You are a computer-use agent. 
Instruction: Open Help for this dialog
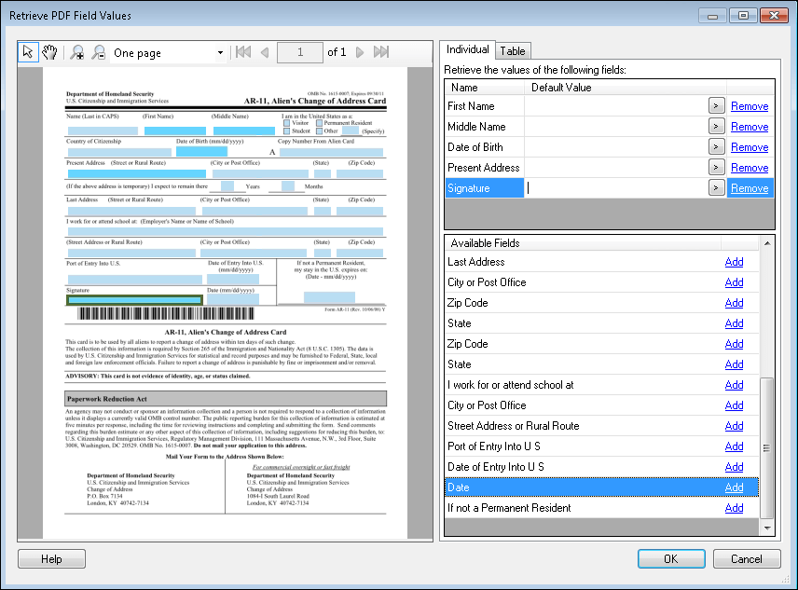coord(51,559)
